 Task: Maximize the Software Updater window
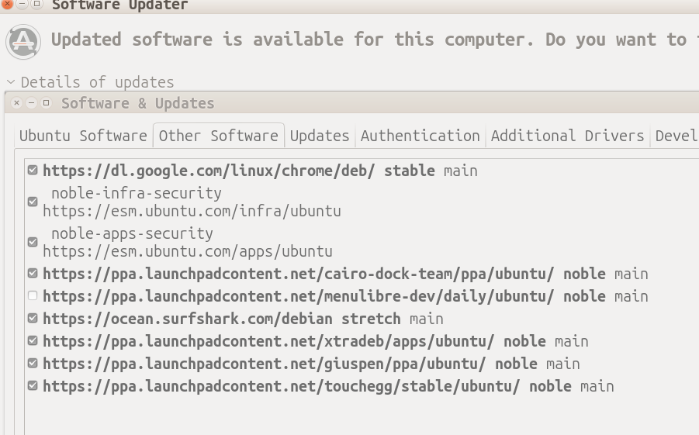click(36, 4)
